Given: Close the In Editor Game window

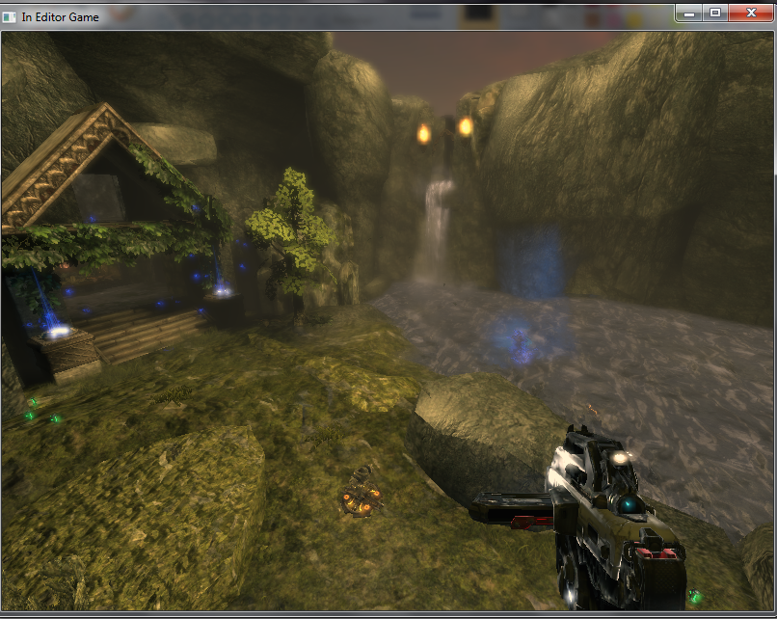Looking at the screenshot, I should point(750,13).
